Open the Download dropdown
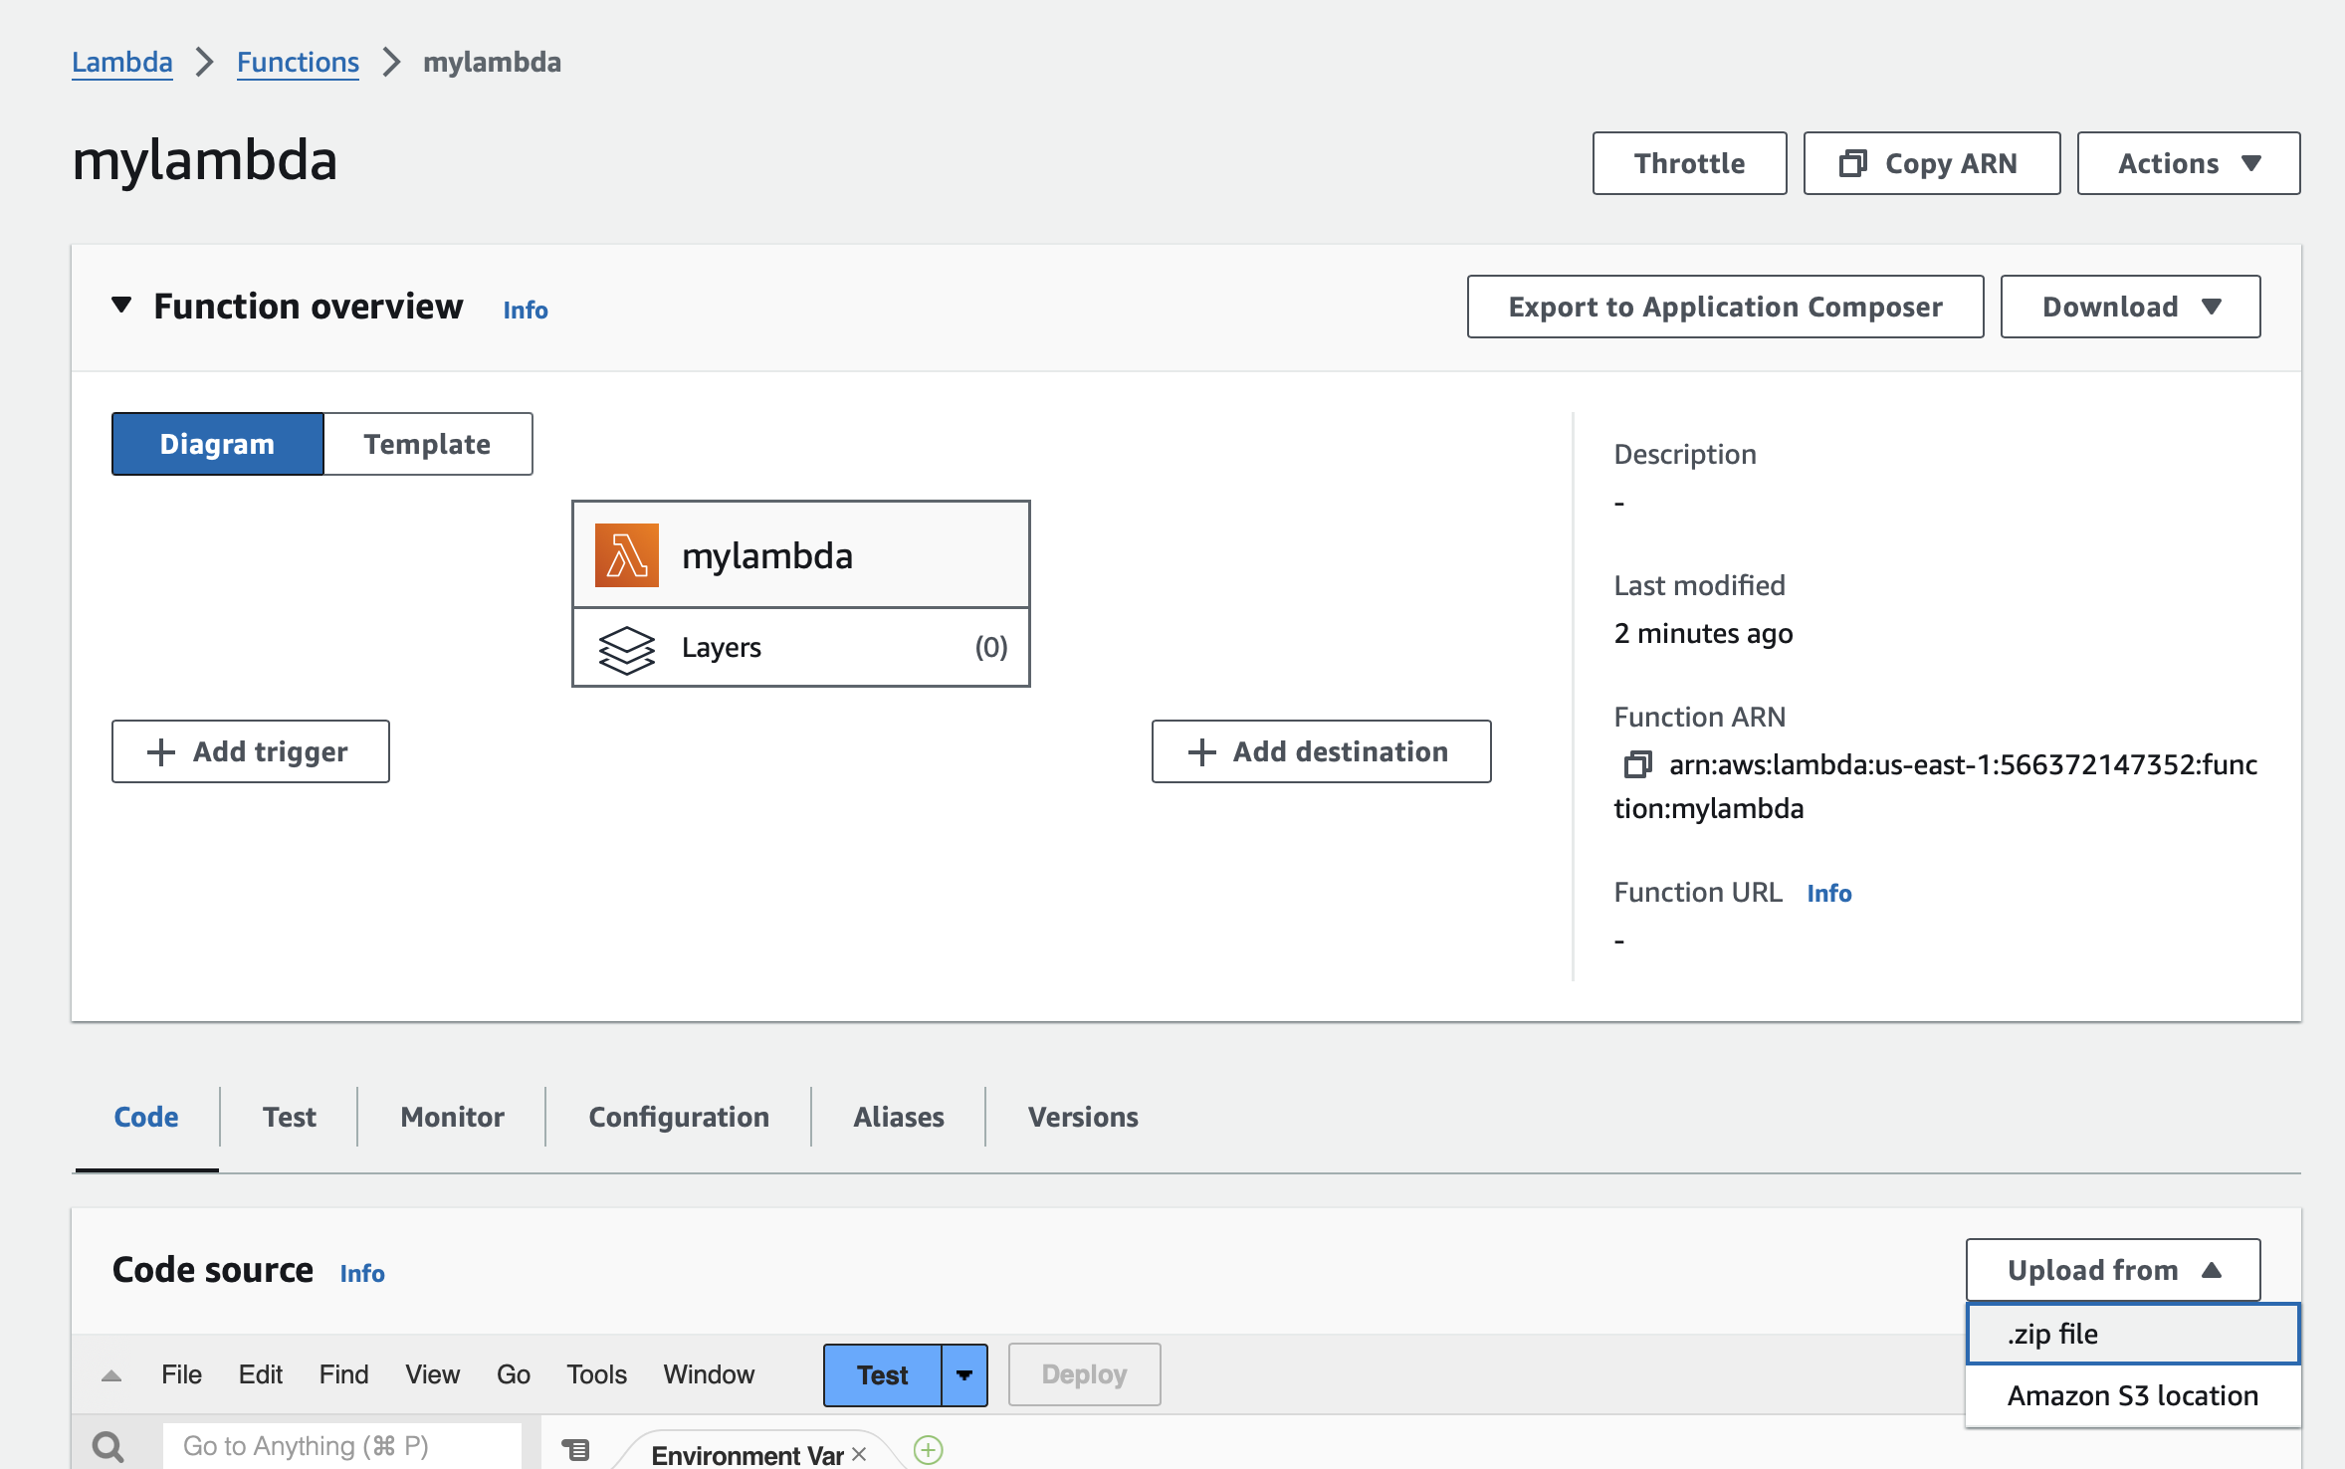This screenshot has height=1469, width=2345. click(x=2131, y=307)
